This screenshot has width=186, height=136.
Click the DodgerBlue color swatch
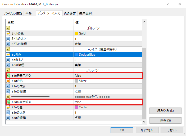[76, 55]
